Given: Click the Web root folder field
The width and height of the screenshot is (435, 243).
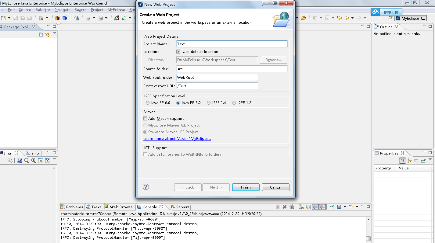Looking at the screenshot, I should pos(217,78).
